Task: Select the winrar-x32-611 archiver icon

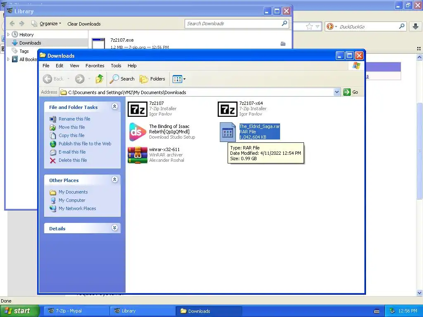Action: [137, 155]
